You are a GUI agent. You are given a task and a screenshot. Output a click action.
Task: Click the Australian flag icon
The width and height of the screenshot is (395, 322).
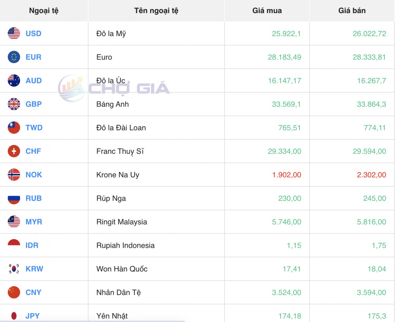14,80
